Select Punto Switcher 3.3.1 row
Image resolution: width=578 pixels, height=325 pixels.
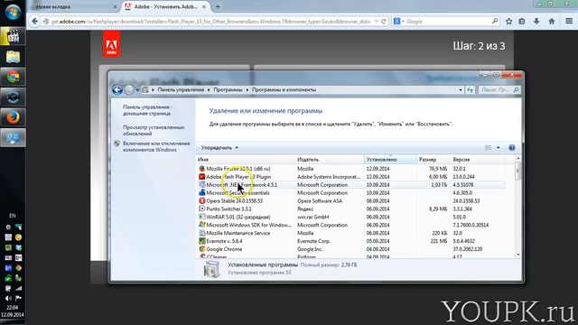pyautogui.click(x=350, y=209)
